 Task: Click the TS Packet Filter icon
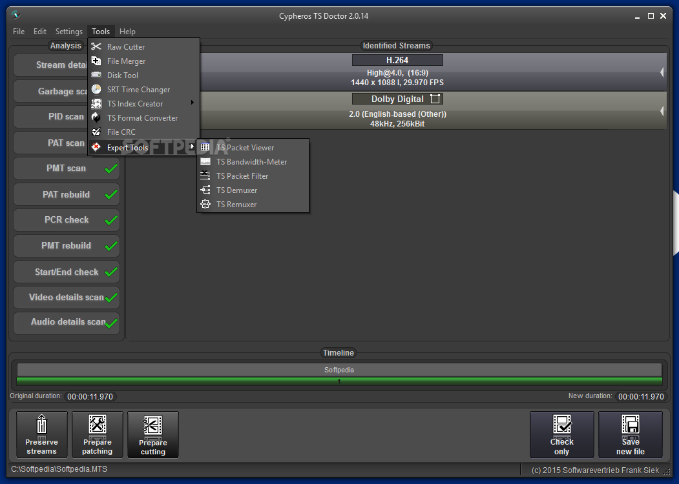coord(205,176)
